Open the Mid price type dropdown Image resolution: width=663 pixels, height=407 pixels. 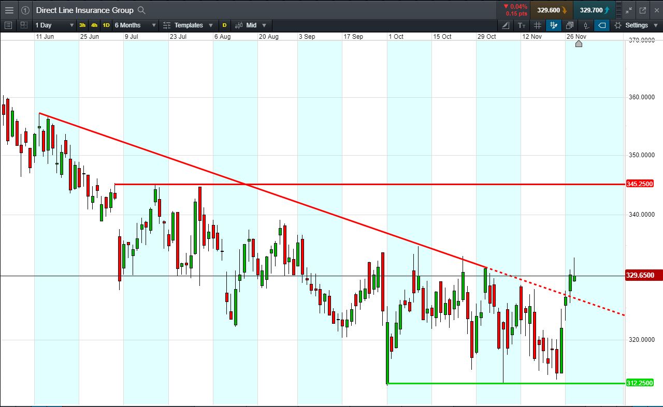[251, 25]
